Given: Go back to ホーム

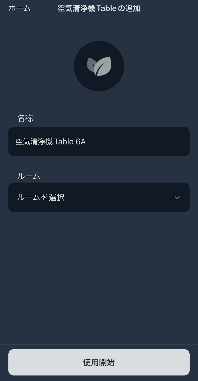Looking at the screenshot, I should click(20, 8).
